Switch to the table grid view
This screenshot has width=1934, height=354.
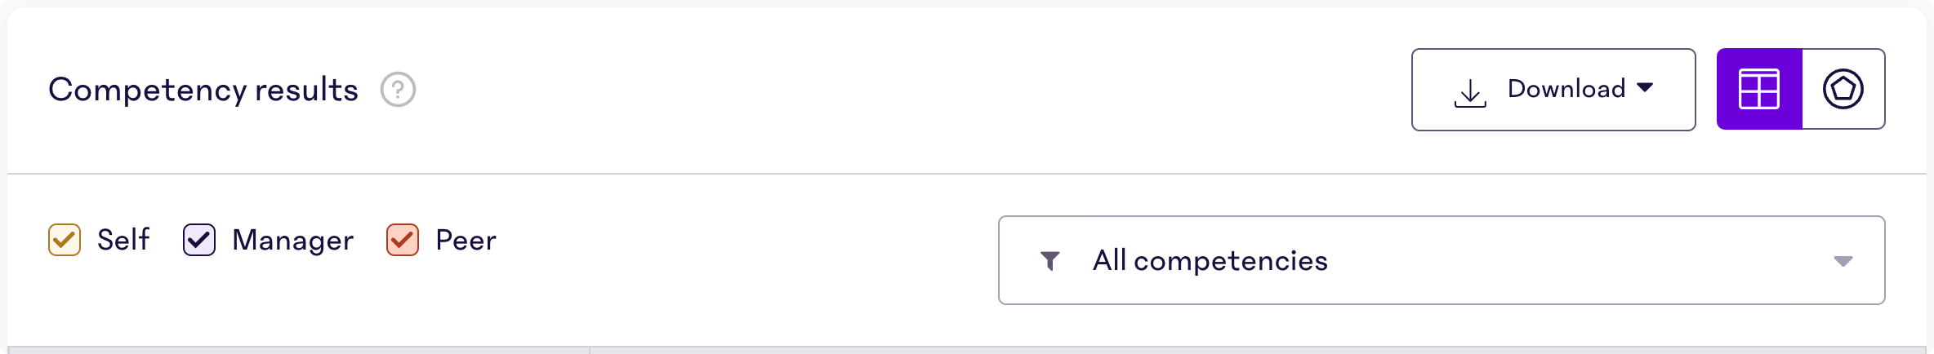coord(1759,89)
